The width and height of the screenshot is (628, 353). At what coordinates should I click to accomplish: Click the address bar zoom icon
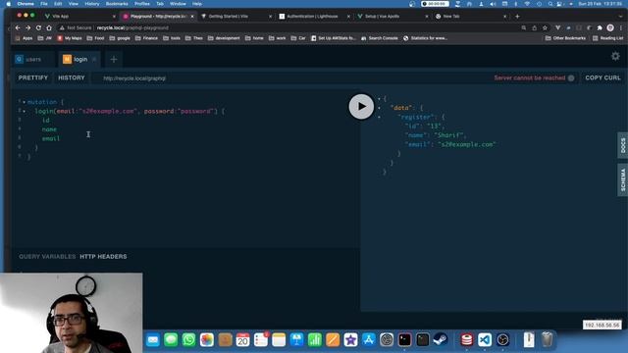(524, 28)
